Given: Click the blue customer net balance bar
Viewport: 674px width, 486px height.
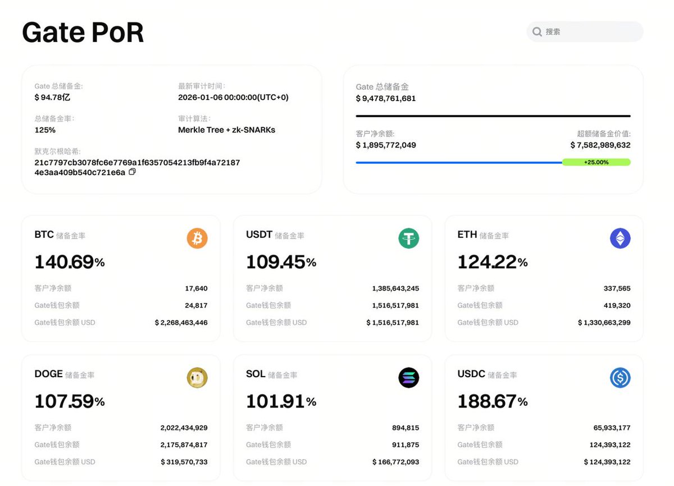Looking at the screenshot, I should click(x=458, y=163).
